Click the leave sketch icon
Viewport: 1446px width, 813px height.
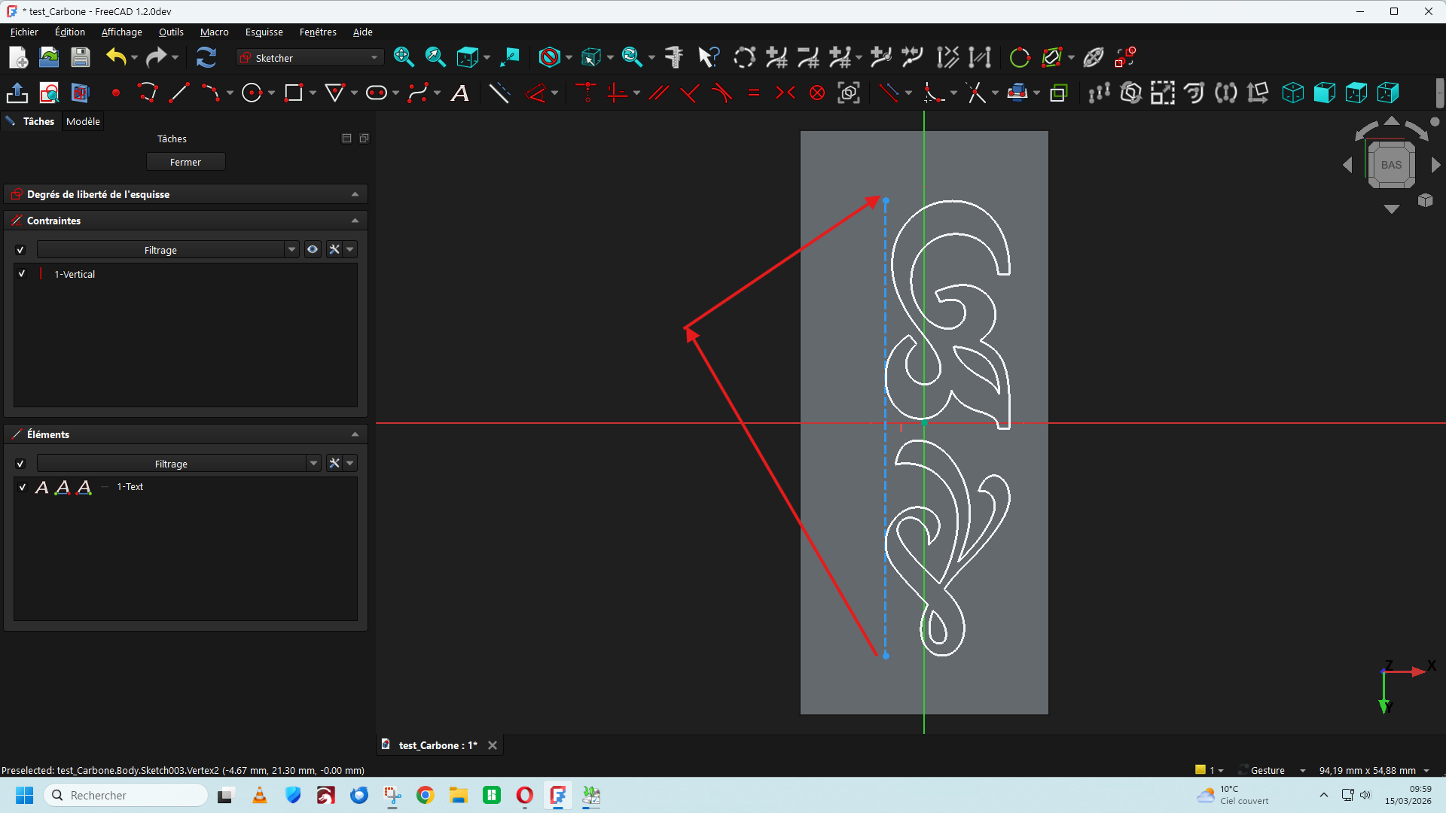17,93
